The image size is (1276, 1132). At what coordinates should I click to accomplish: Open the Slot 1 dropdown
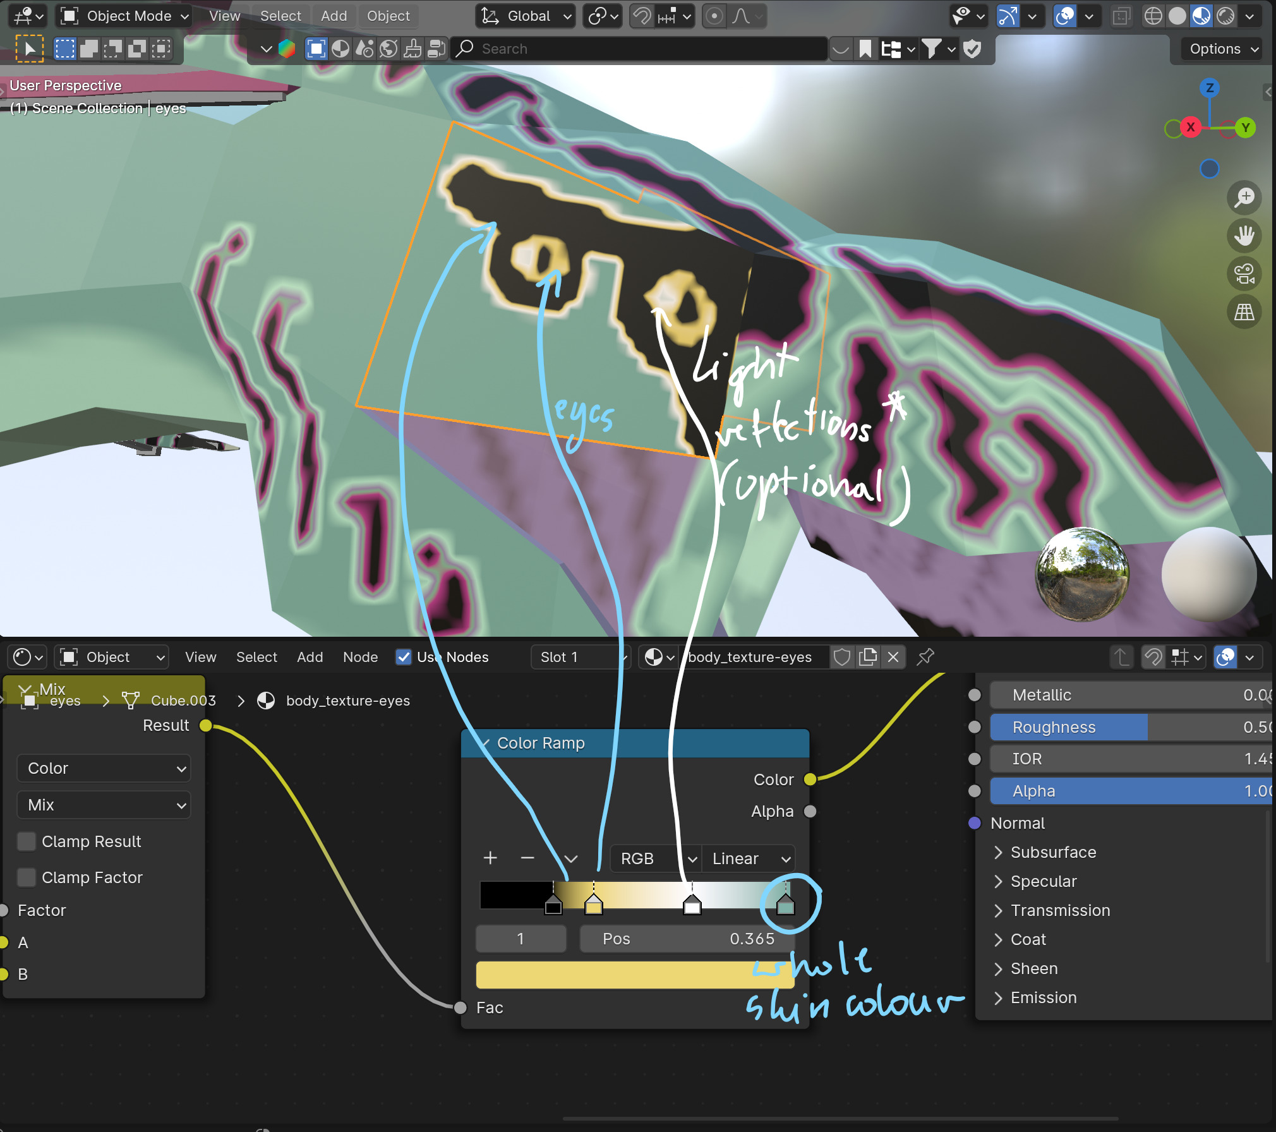581,657
